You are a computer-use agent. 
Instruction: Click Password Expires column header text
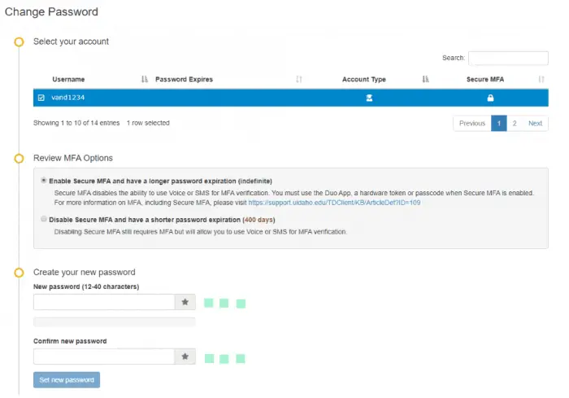(x=184, y=79)
